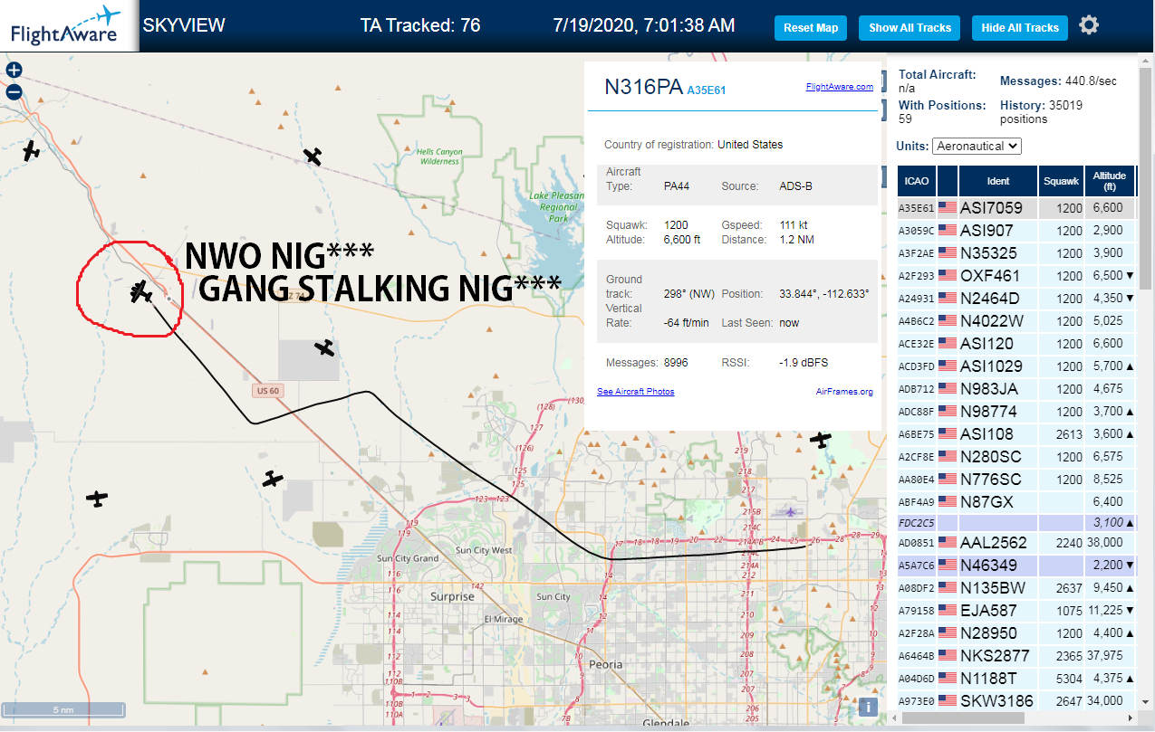Select the FDC2C5 row without ident

point(1016,523)
